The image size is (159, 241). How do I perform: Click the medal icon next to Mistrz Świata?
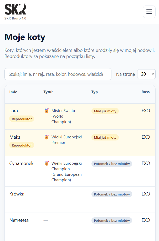coord(47,111)
